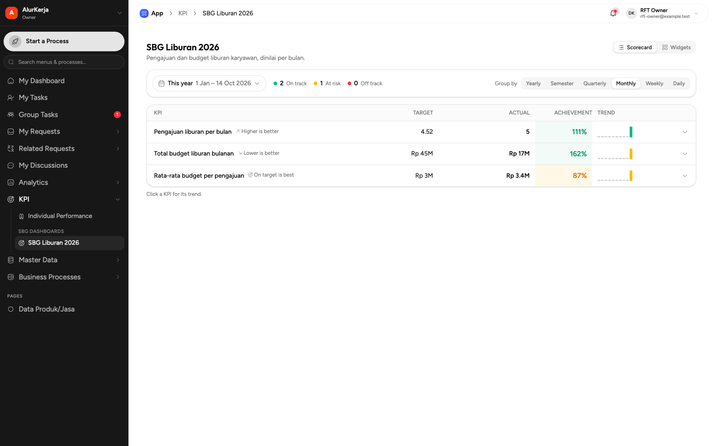This screenshot has width=714, height=446.
Task: Switch to Widgets view
Action: click(676, 47)
